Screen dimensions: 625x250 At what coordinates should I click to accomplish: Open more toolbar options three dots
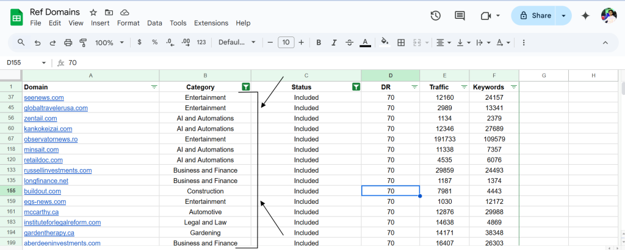pos(524,43)
